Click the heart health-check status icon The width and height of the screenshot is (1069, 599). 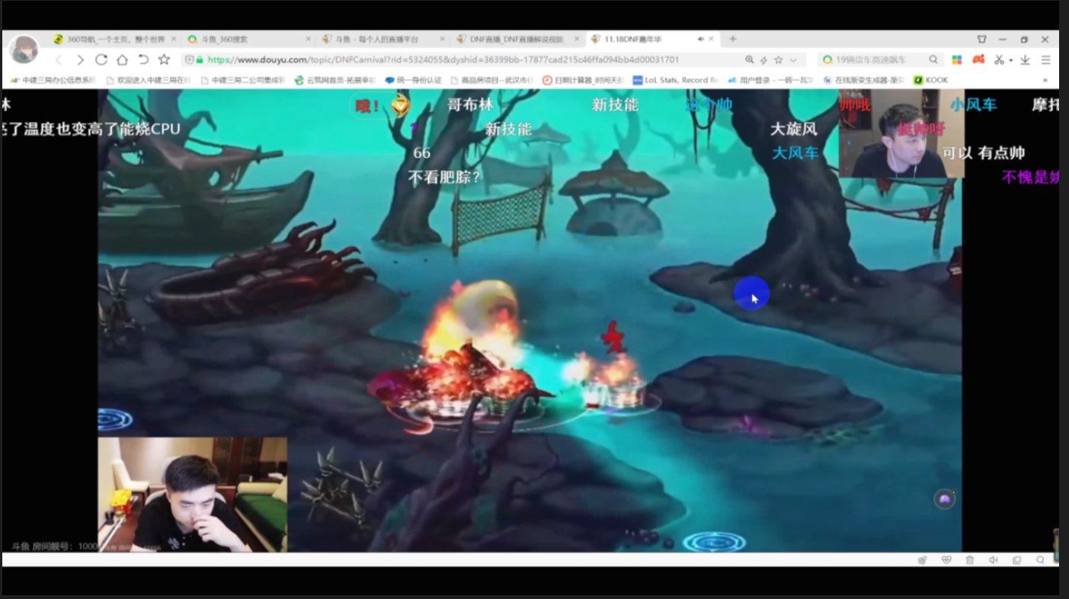(946, 560)
